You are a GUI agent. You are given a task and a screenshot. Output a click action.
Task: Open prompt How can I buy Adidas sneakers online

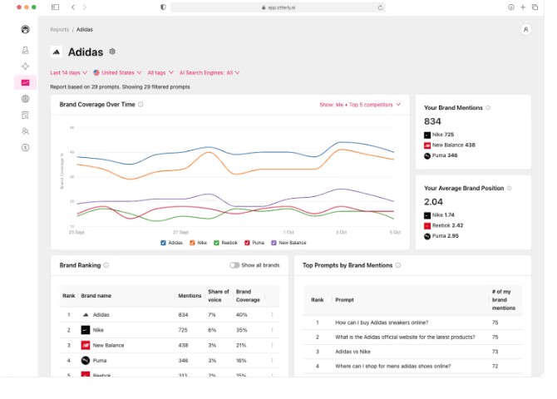(x=382, y=323)
